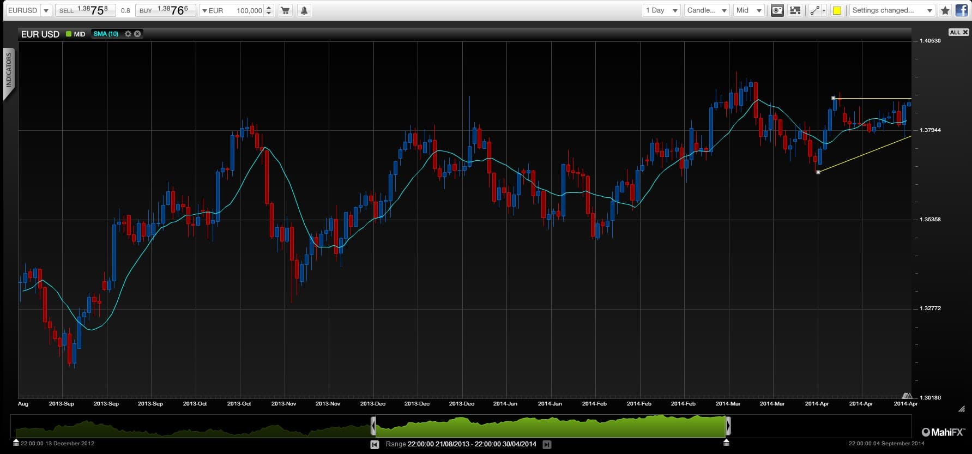Click the ALL close button
This screenshot has width=972, height=454.
pos(959,32)
